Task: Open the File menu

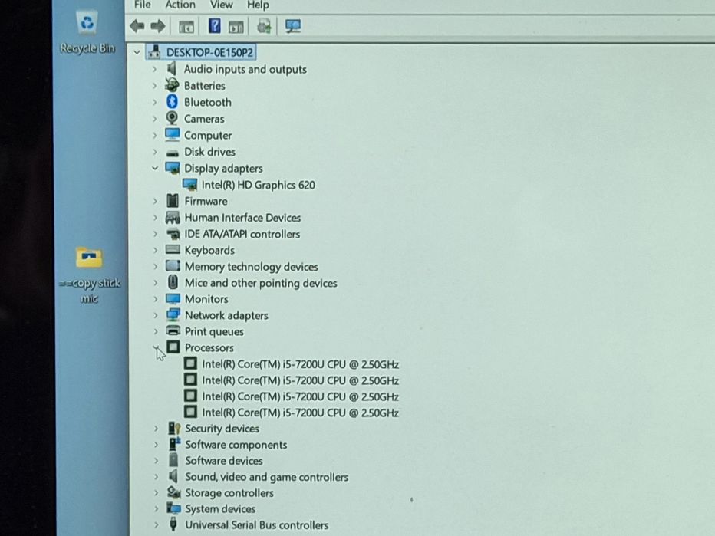Action: 142,5
